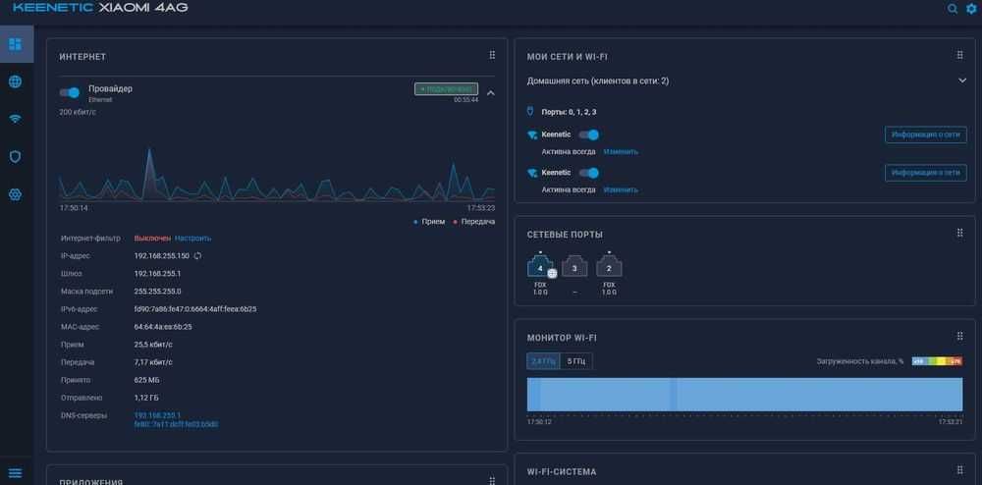Click the search magnifier in the top bar
982x485 pixels.
(x=953, y=9)
